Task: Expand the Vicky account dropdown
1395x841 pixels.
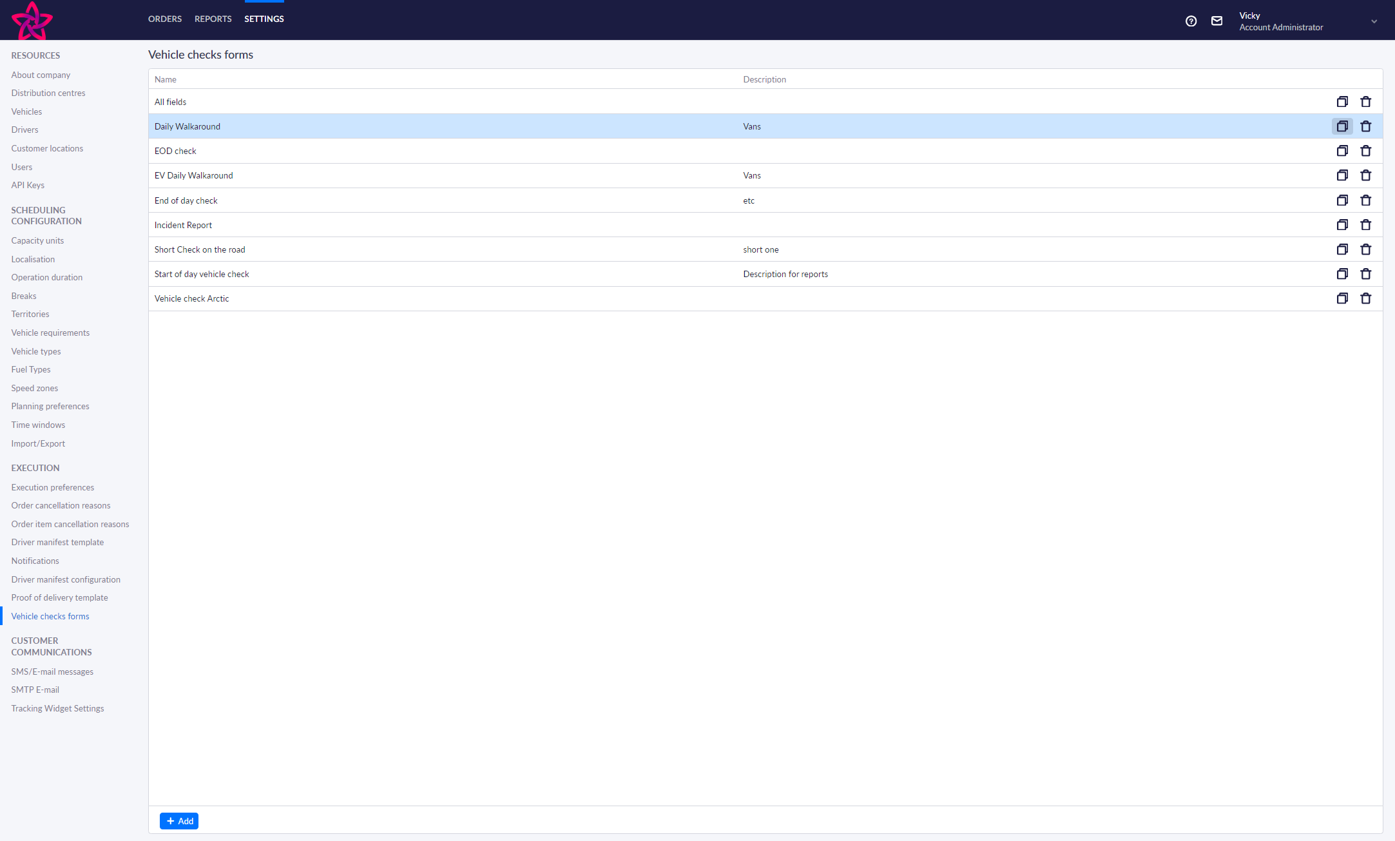Action: click(x=1374, y=21)
